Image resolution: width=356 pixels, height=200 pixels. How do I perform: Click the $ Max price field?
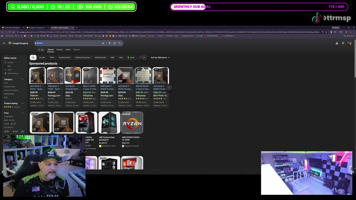16,131
